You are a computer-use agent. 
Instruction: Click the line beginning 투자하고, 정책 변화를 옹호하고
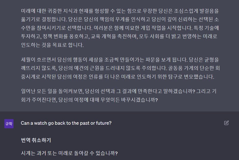(x=119, y=36)
